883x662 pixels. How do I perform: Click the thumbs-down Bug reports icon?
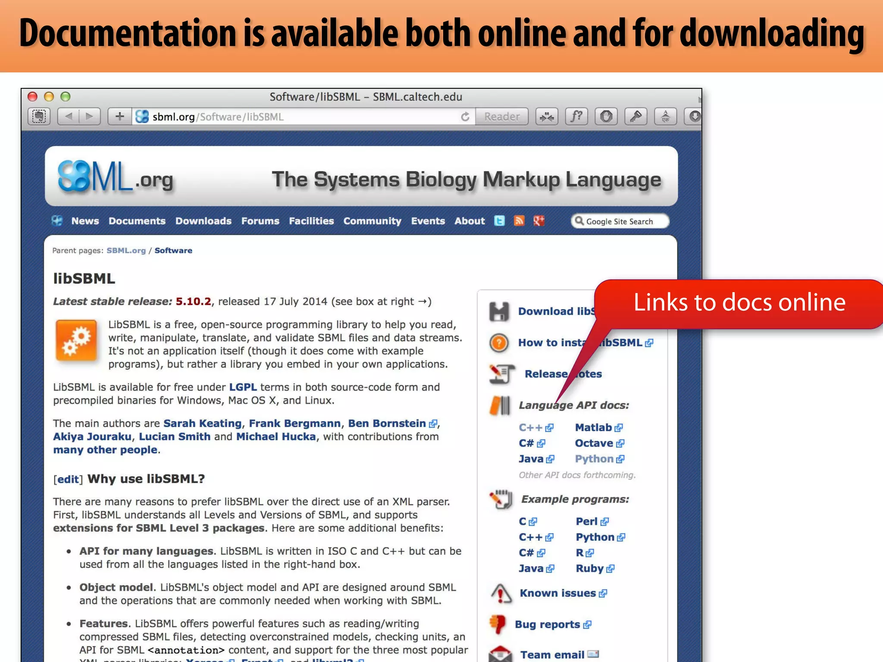pos(498,625)
